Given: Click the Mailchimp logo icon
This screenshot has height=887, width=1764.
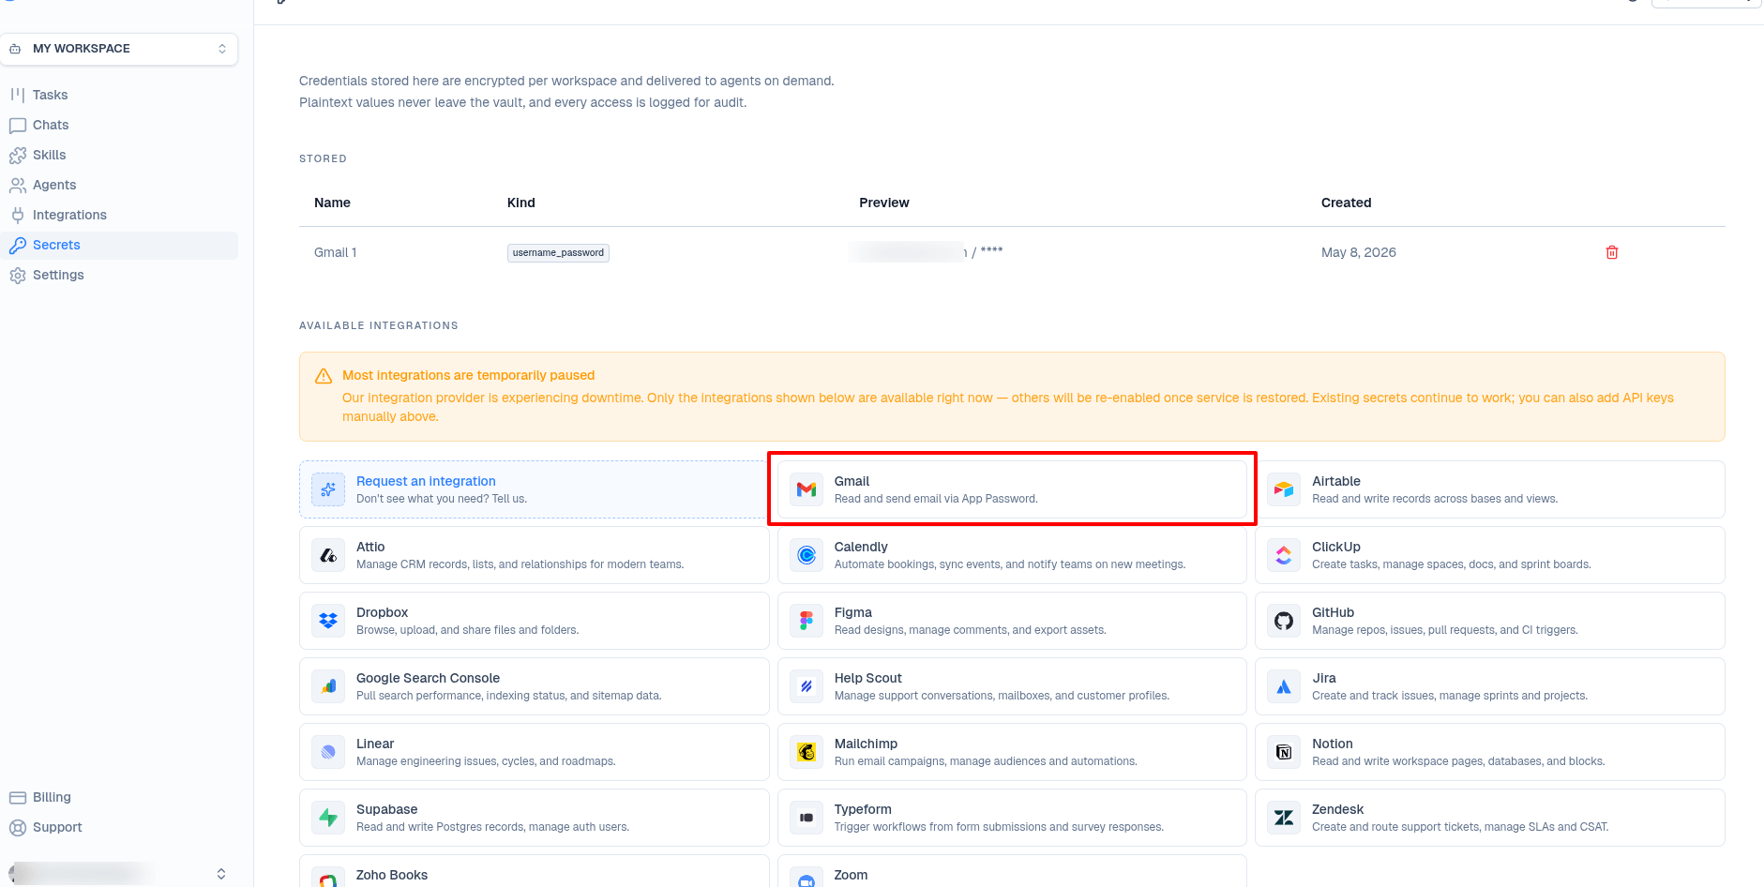Looking at the screenshot, I should tap(807, 752).
